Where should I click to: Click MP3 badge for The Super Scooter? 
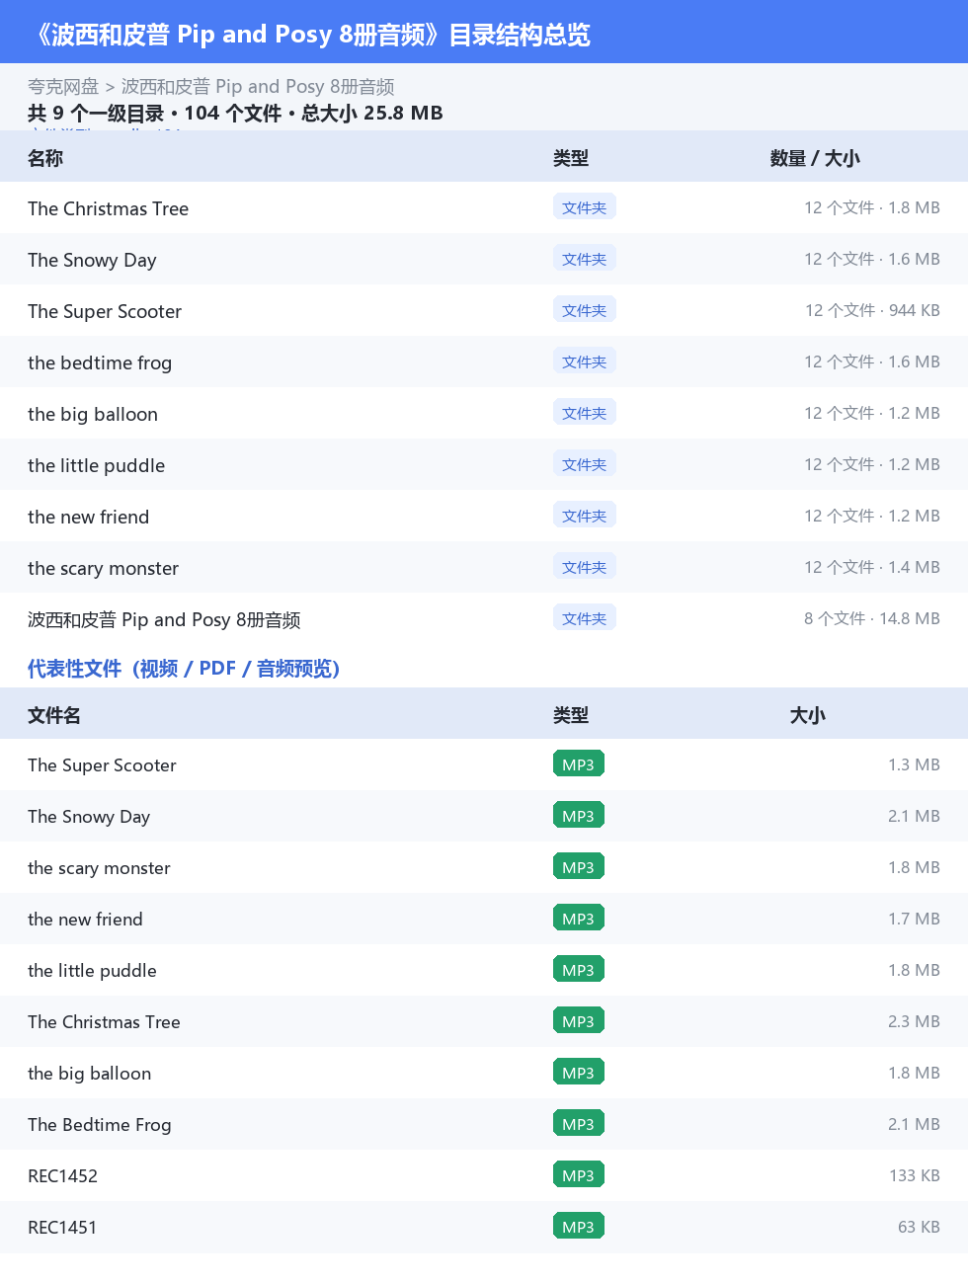[579, 763]
